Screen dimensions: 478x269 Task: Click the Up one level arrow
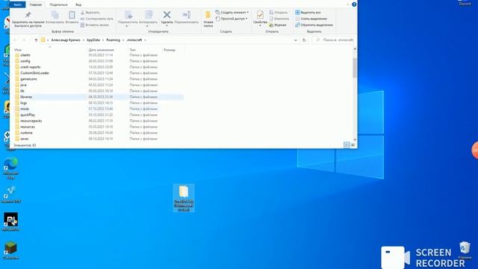pos(36,40)
